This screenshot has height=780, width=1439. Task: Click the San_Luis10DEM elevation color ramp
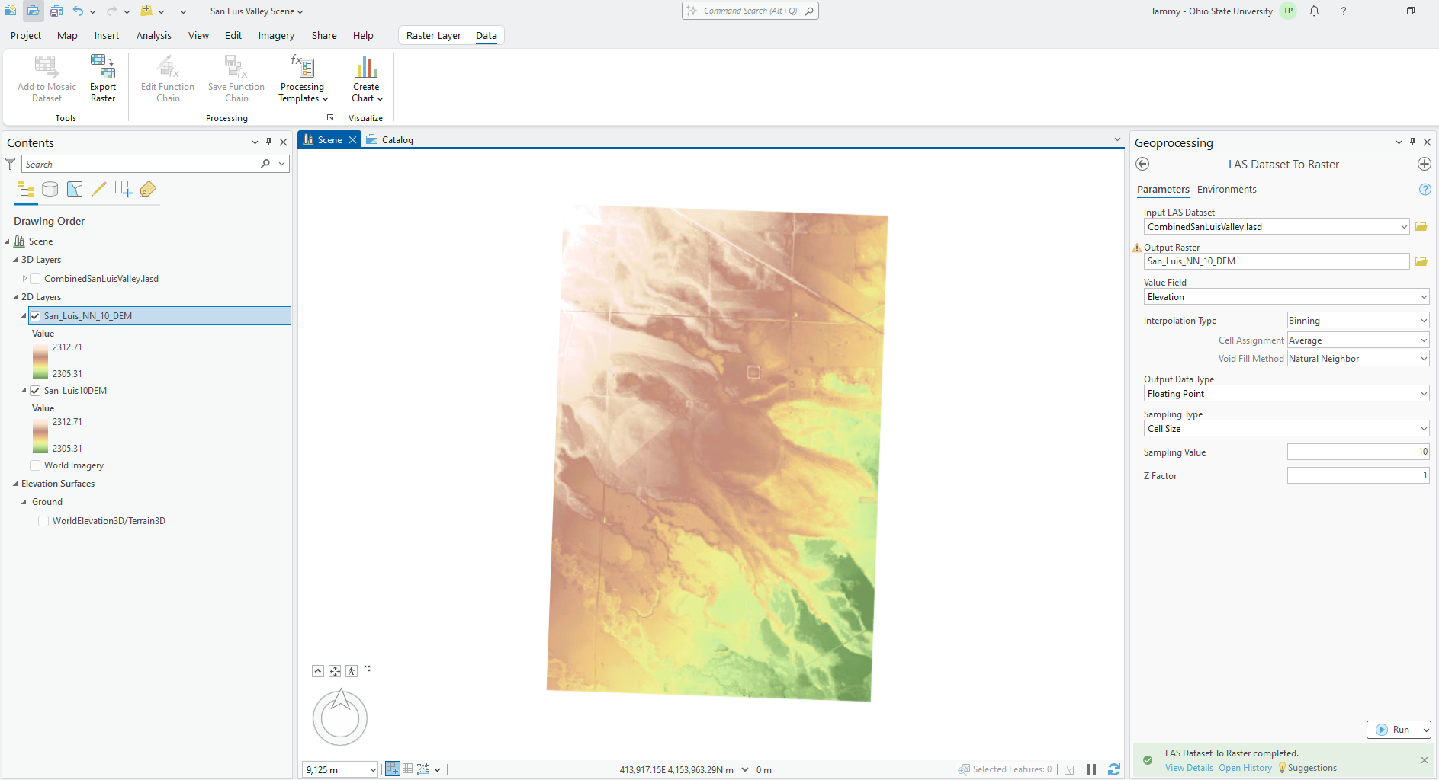(x=40, y=435)
